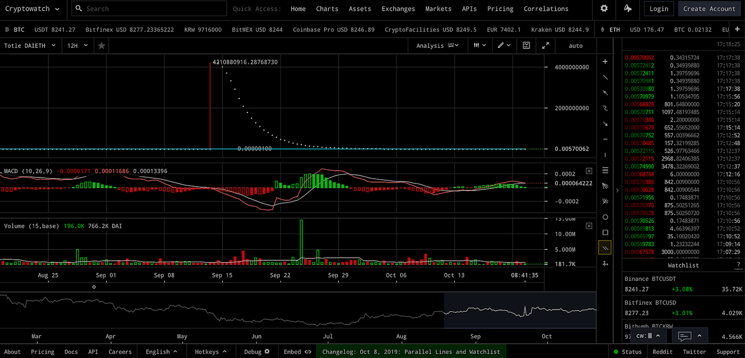Open settings with the gear icon
Viewport: 745px width, 358px height.
[604, 9]
